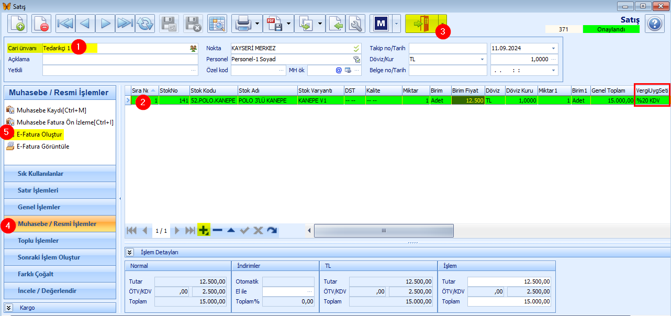Screen dimensions: 671x316
Task: Jump to the first record in top toolbar
Action: 65,24
